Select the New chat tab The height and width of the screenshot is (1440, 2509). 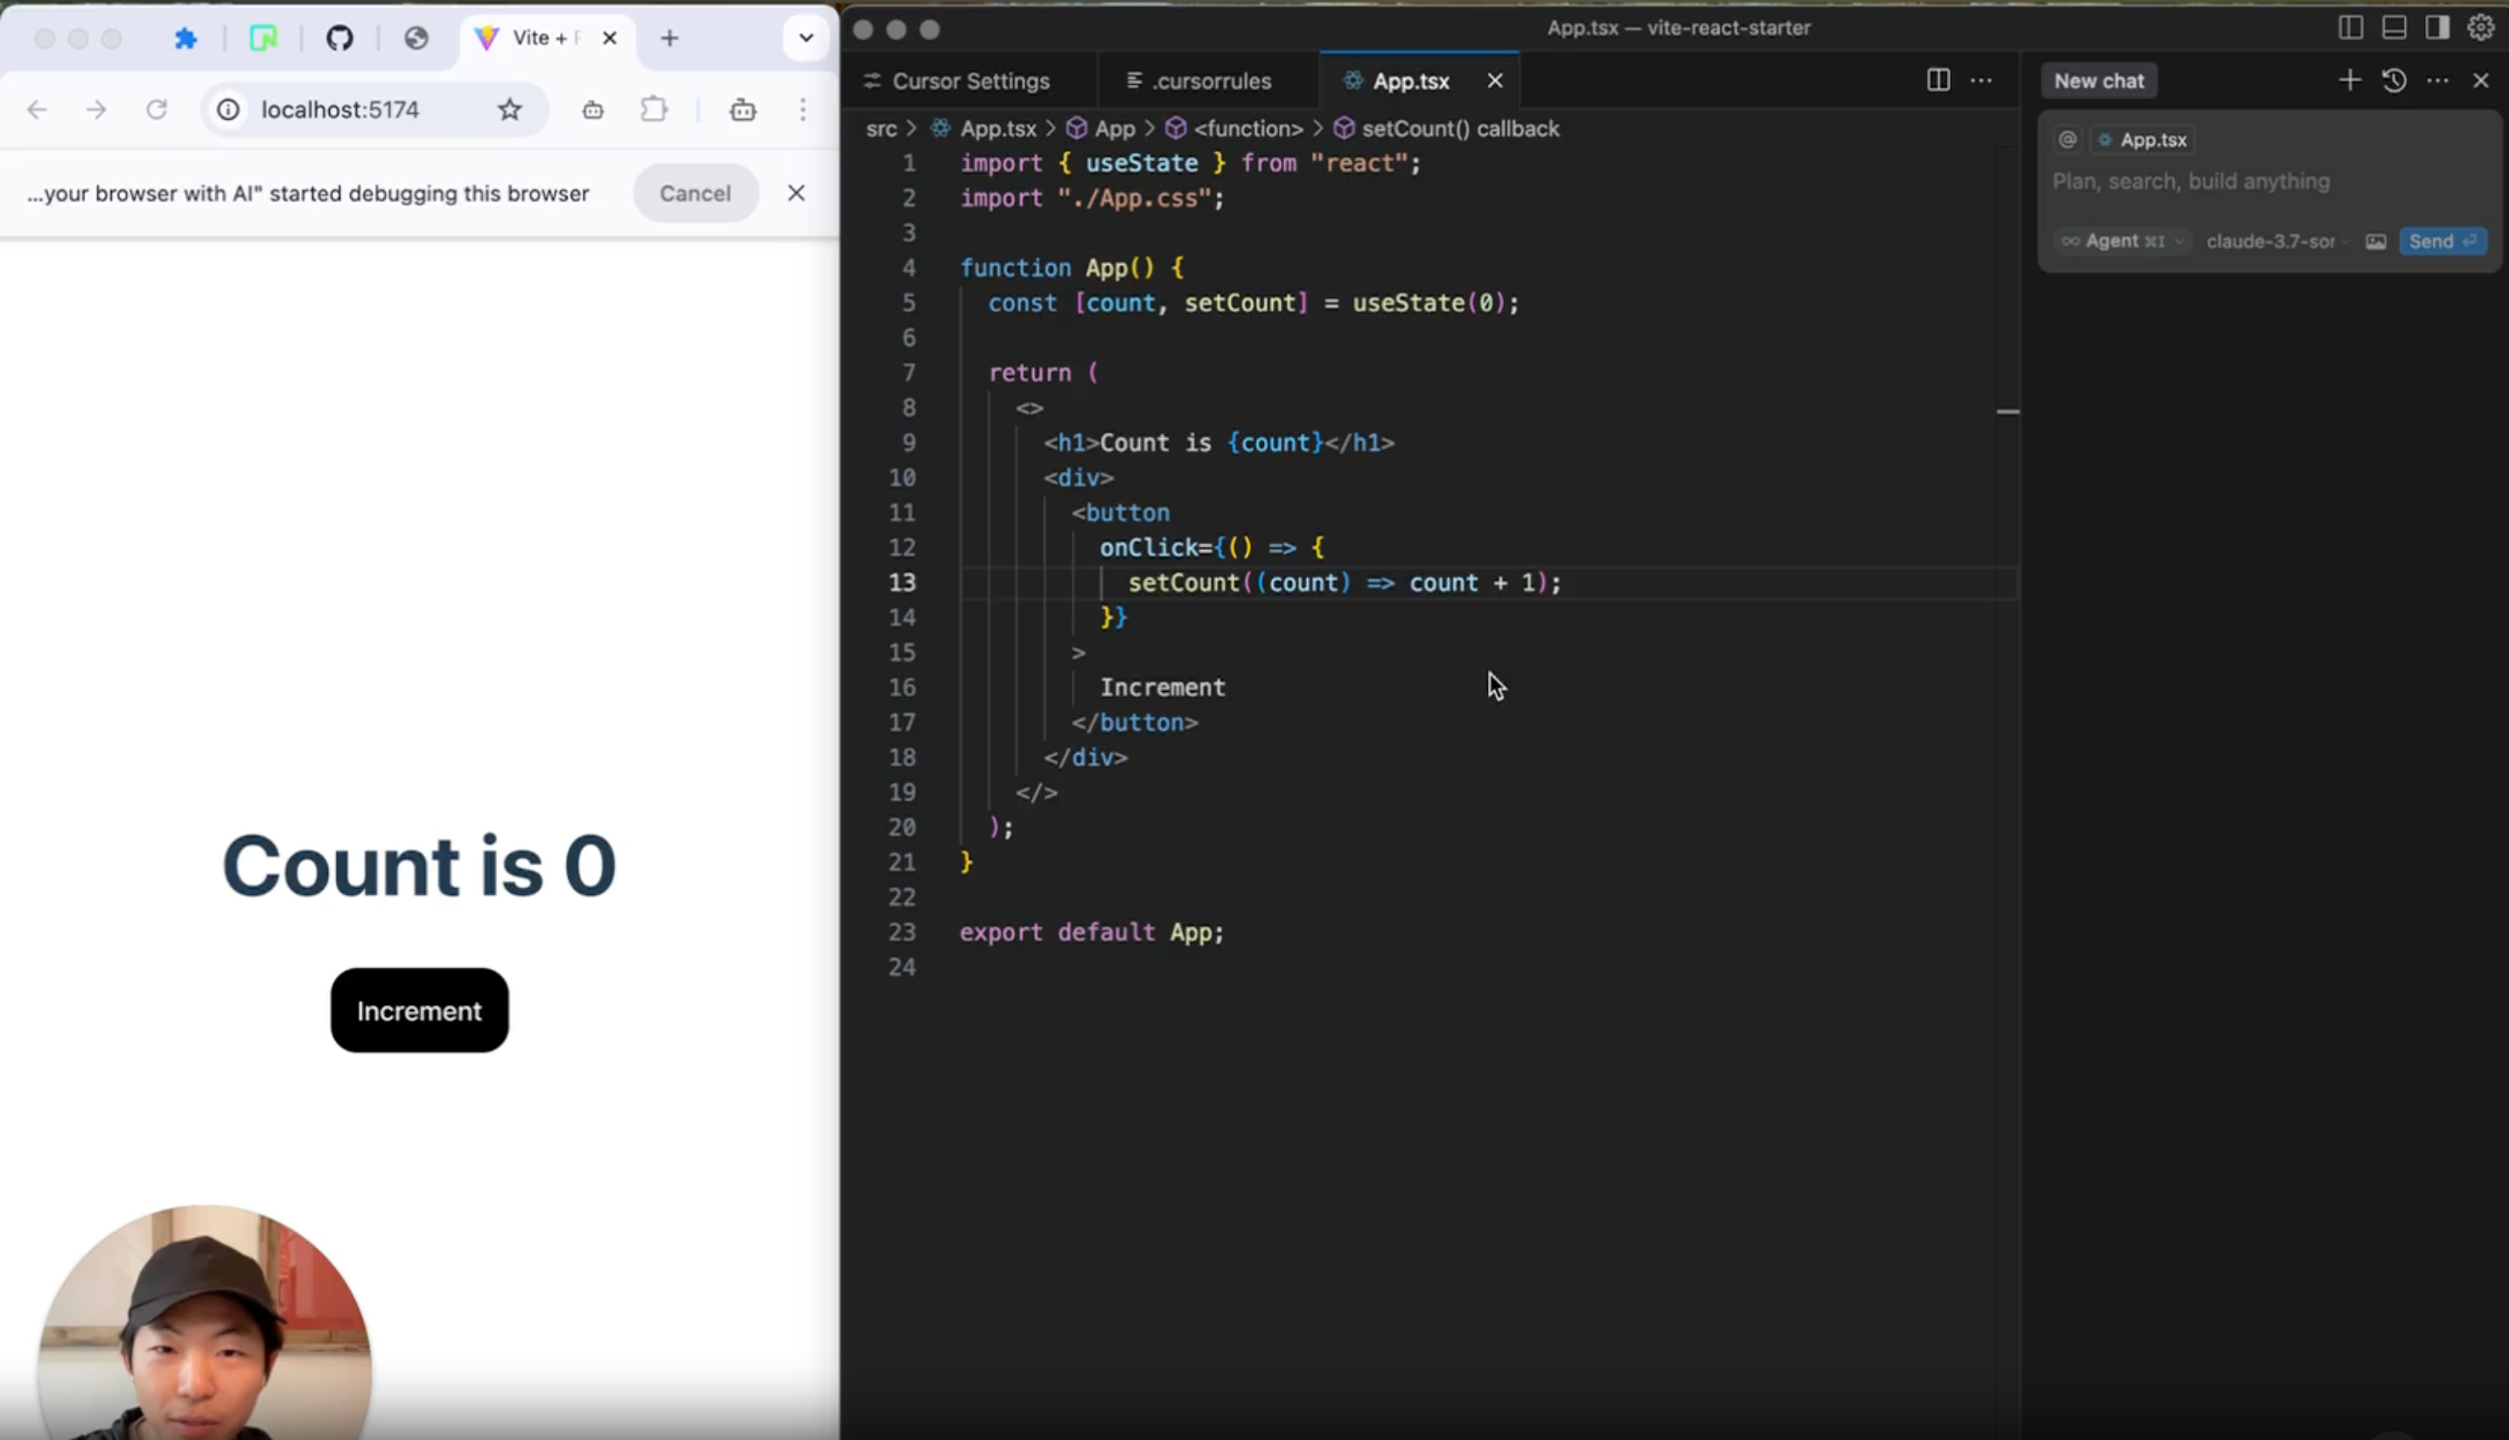coord(2099,81)
